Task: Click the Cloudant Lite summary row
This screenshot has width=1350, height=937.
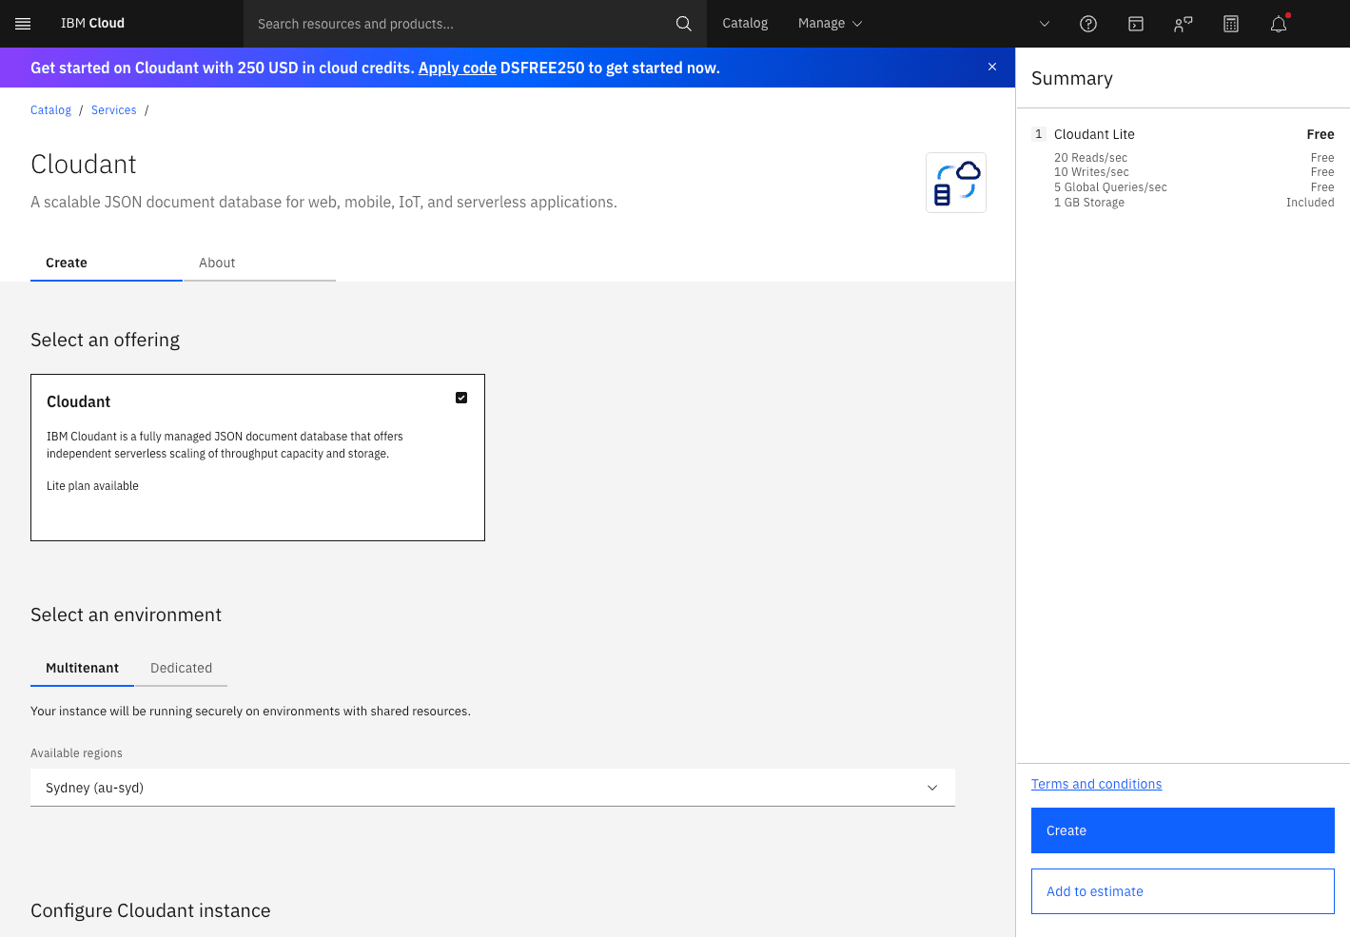Action: 1183,134
